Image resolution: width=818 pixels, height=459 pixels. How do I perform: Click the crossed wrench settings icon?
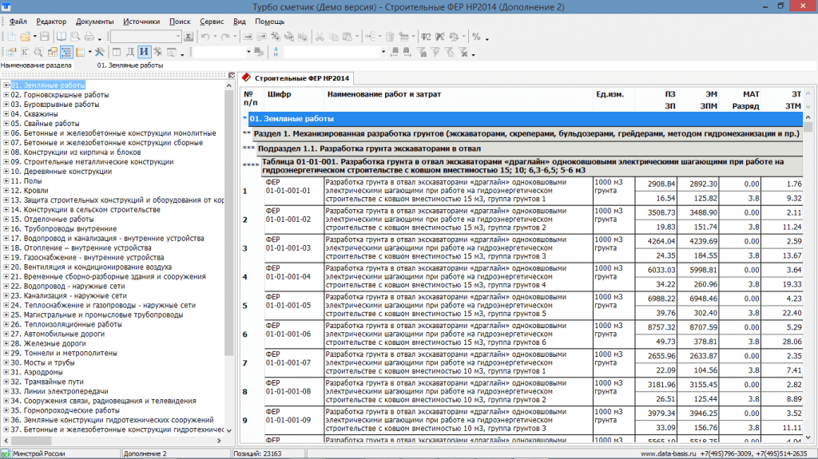(x=99, y=52)
